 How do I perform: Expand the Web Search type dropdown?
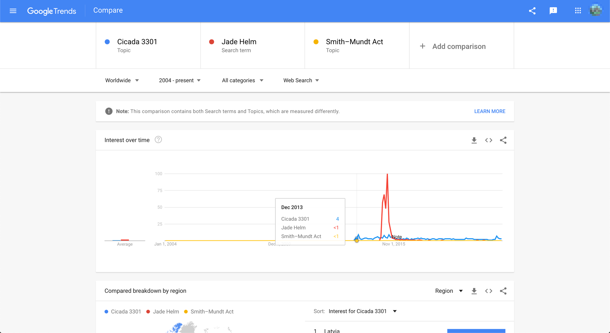click(x=301, y=80)
